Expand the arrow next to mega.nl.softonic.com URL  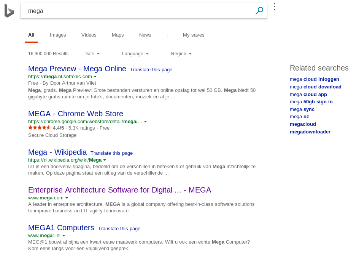[95, 77]
